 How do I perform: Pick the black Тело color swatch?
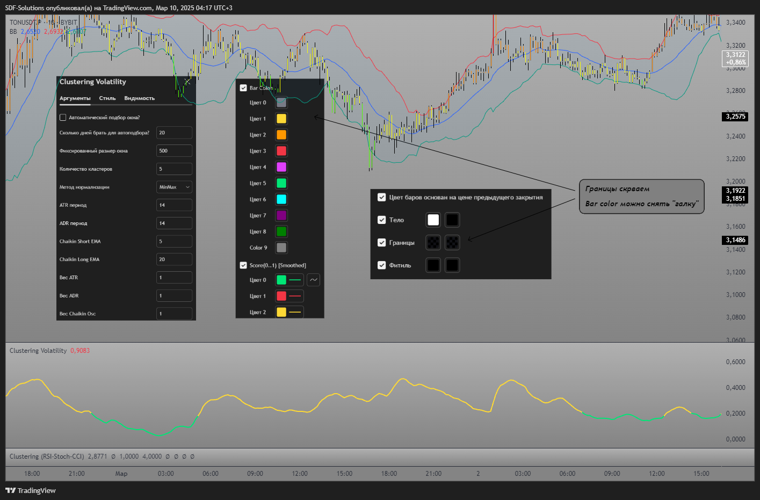452,220
